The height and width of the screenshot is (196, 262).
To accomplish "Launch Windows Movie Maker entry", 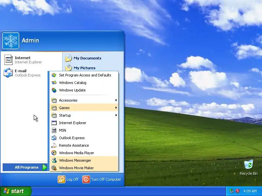I will coord(84,168).
